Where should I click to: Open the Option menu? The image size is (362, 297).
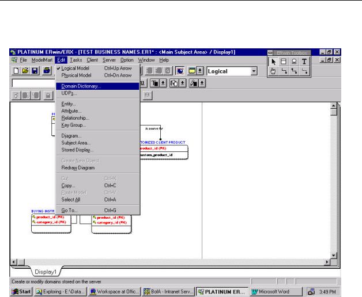click(127, 60)
